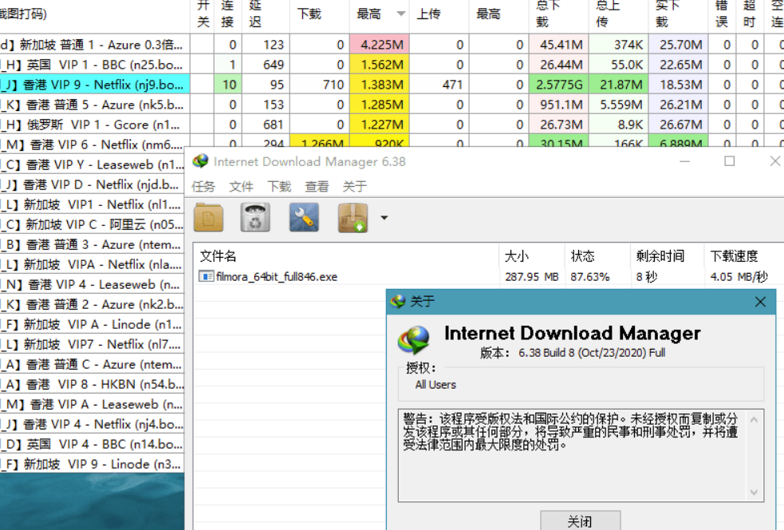Select 香港 普通 2 - Azure server row

tap(92, 304)
